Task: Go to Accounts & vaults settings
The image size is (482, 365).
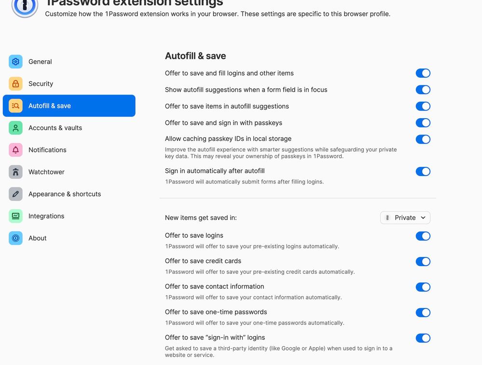Action: [55, 128]
